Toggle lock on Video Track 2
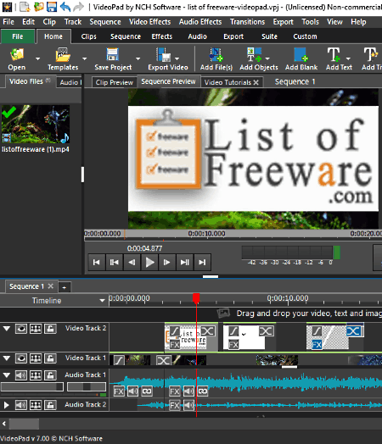 tap(50, 329)
